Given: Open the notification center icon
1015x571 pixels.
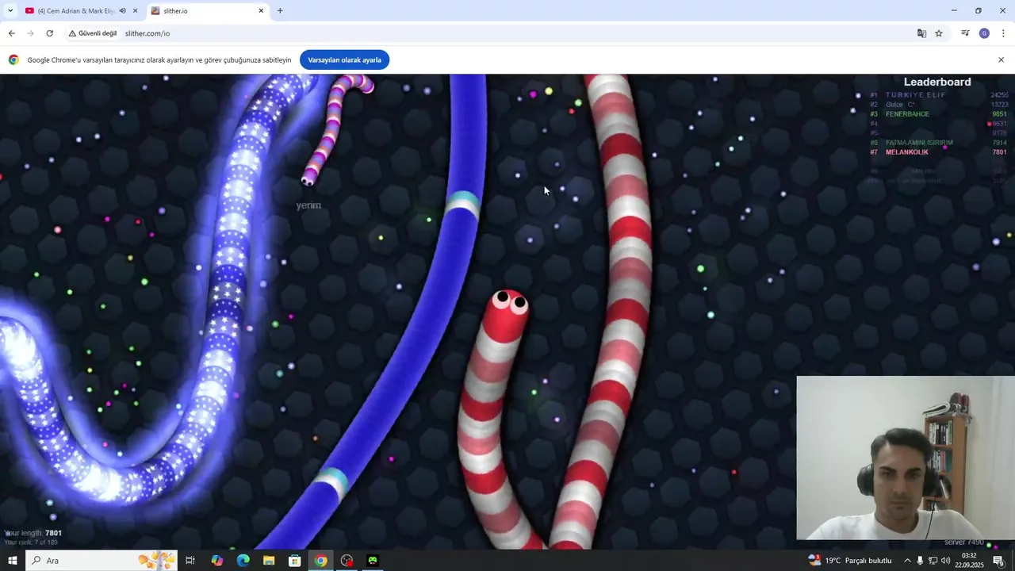Looking at the screenshot, I should point(999,561).
